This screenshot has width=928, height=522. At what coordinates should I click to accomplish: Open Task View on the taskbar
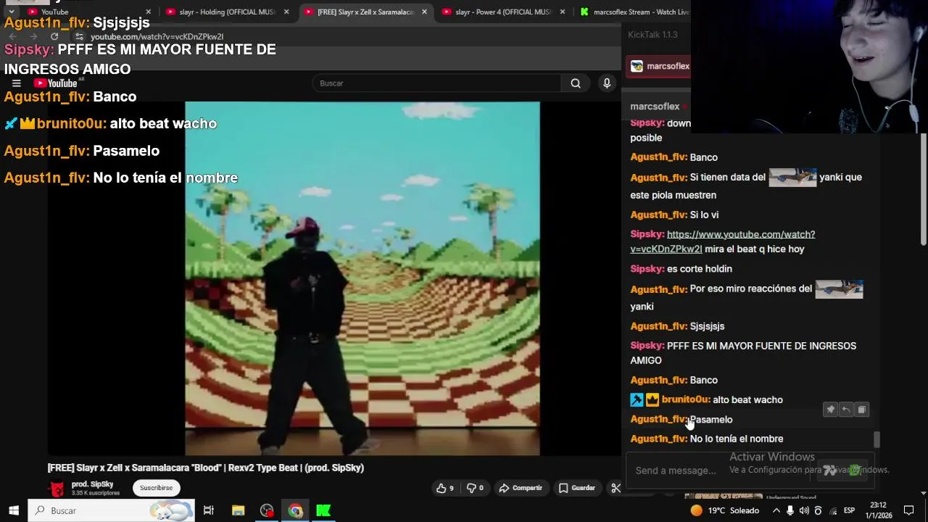pos(209,510)
